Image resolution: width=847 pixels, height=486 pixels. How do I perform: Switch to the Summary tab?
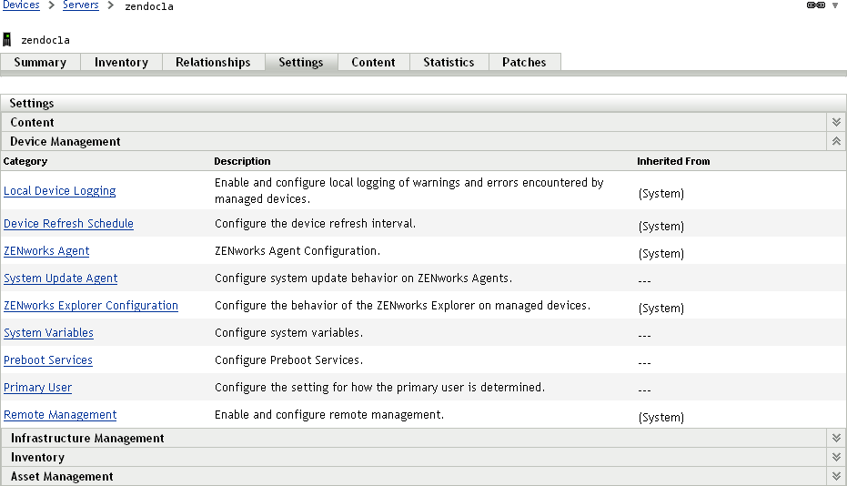[x=40, y=62]
